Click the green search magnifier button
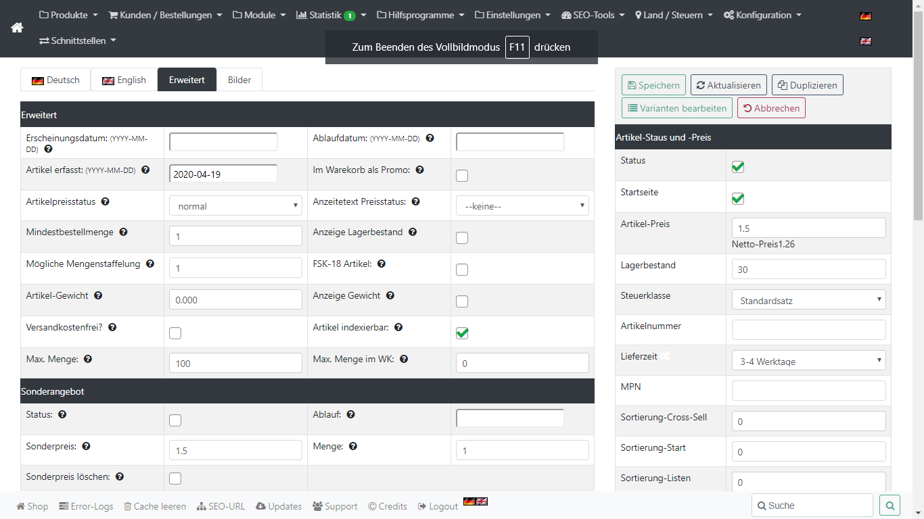924x519 pixels. tap(890, 505)
